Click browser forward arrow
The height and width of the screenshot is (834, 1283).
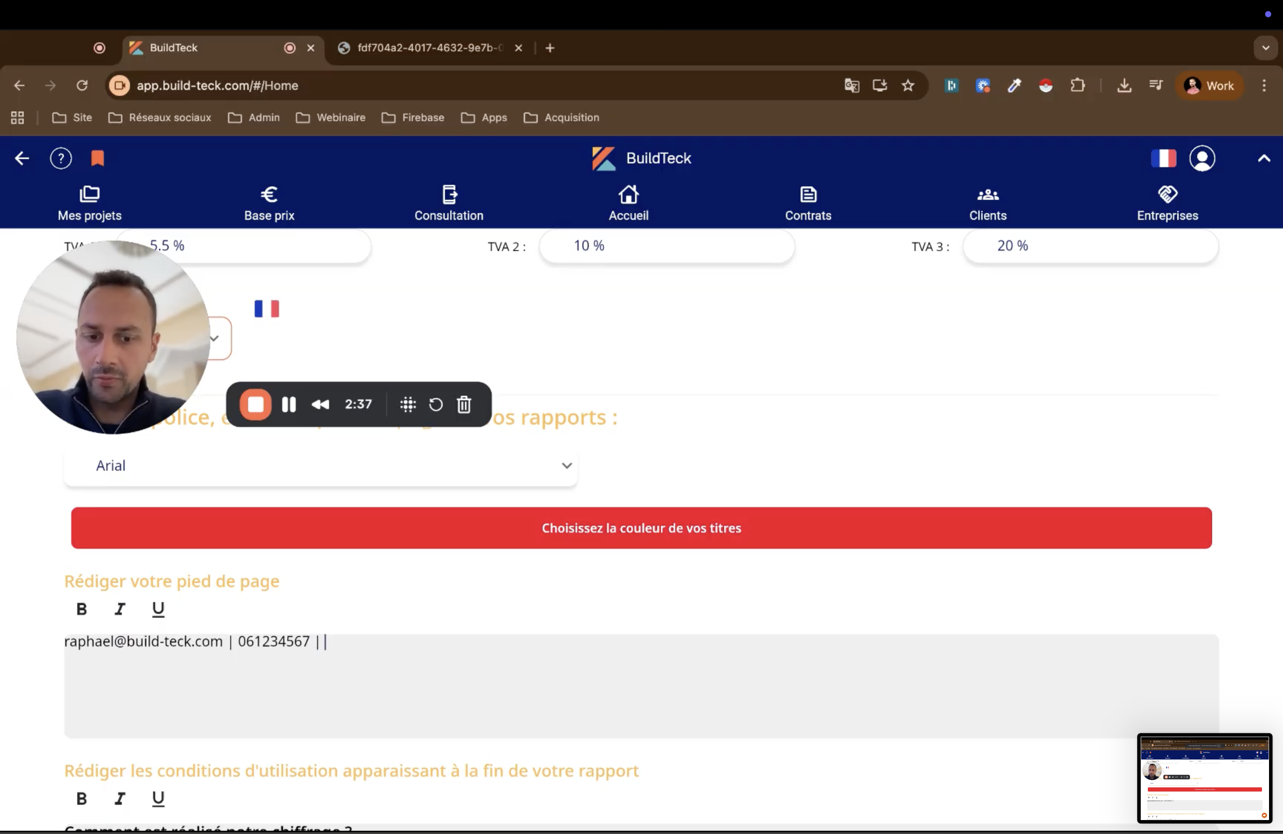pyautogui.click(x=50, y=85)
